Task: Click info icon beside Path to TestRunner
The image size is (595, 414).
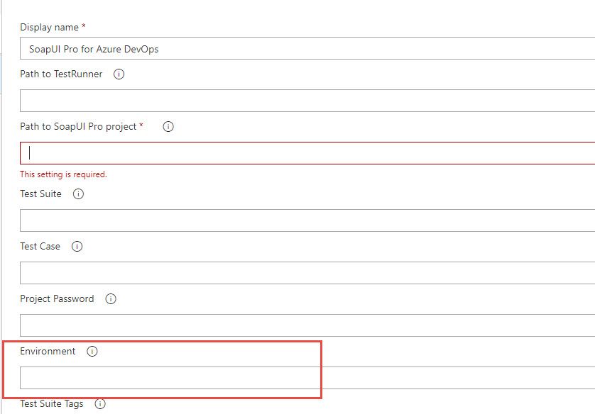Action: pyautogui.click(x=119, y=74)
